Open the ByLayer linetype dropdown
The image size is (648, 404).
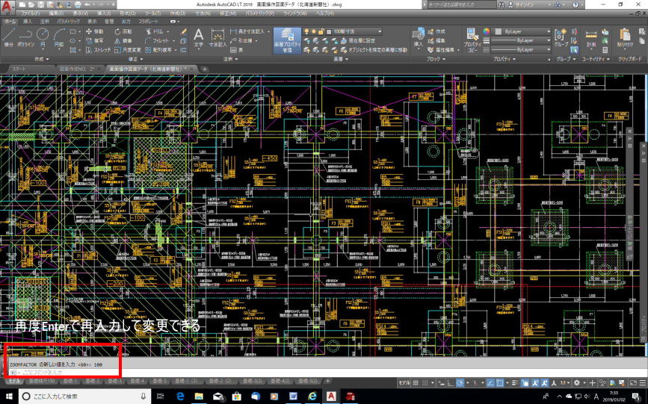point(521,49)
